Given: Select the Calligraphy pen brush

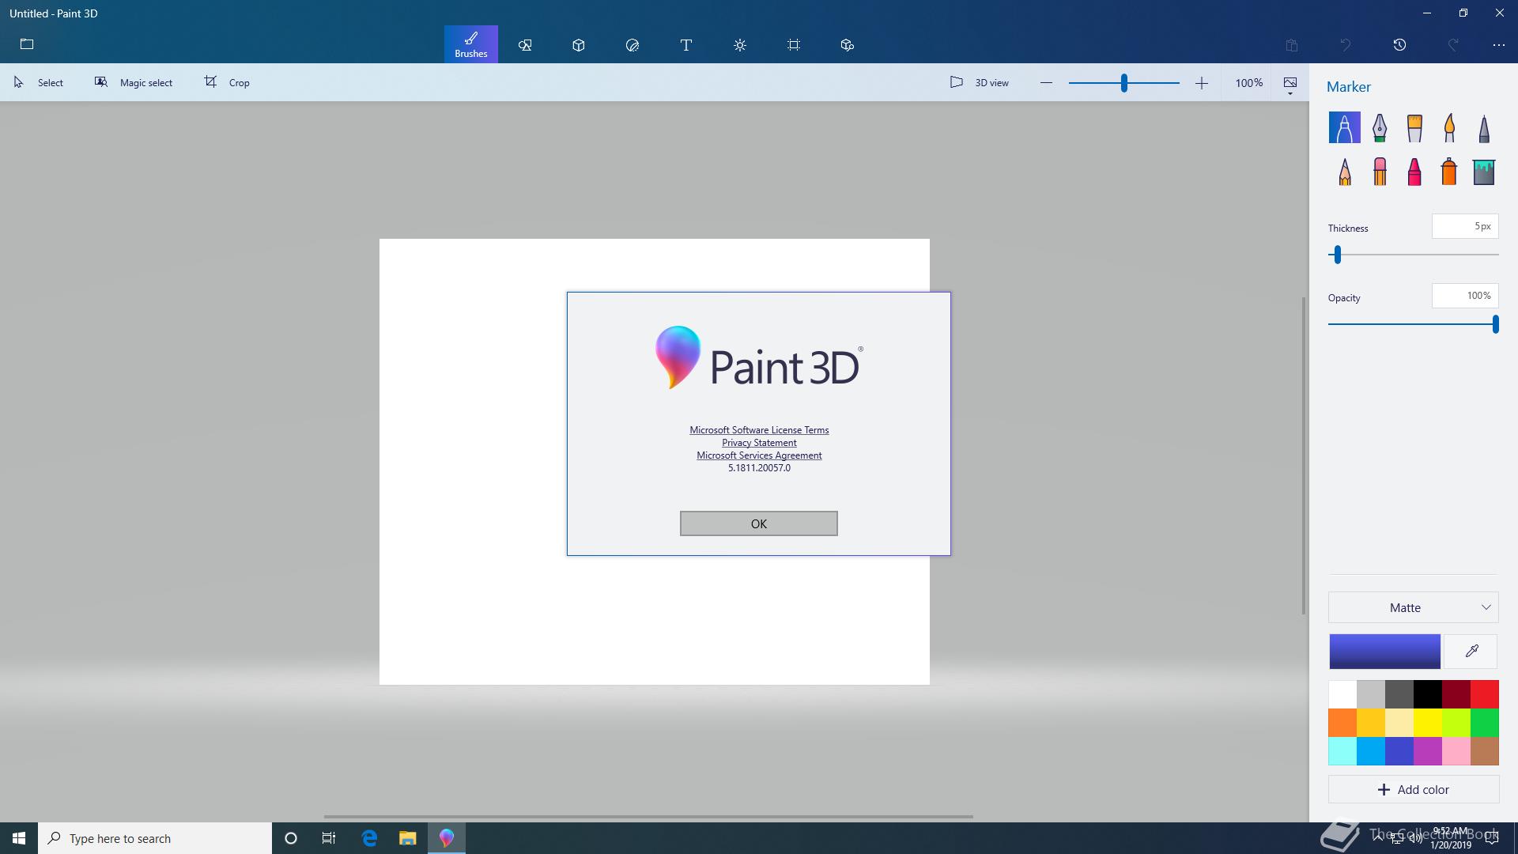Looking at the screenshot, I should click(x=1380, y=127).
